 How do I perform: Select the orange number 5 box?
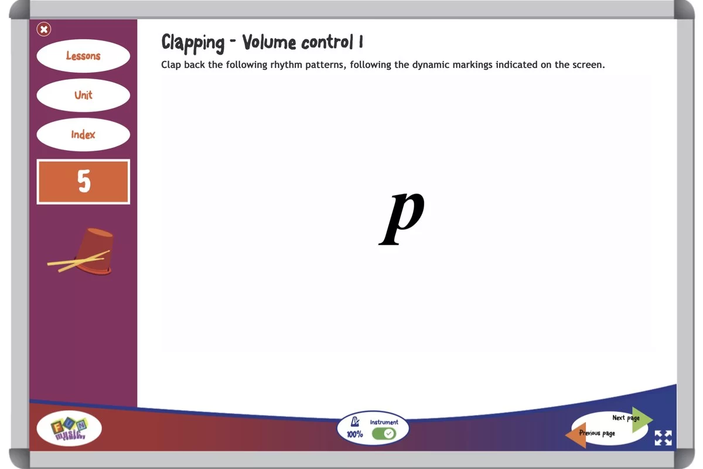click(x=83, y=182)
